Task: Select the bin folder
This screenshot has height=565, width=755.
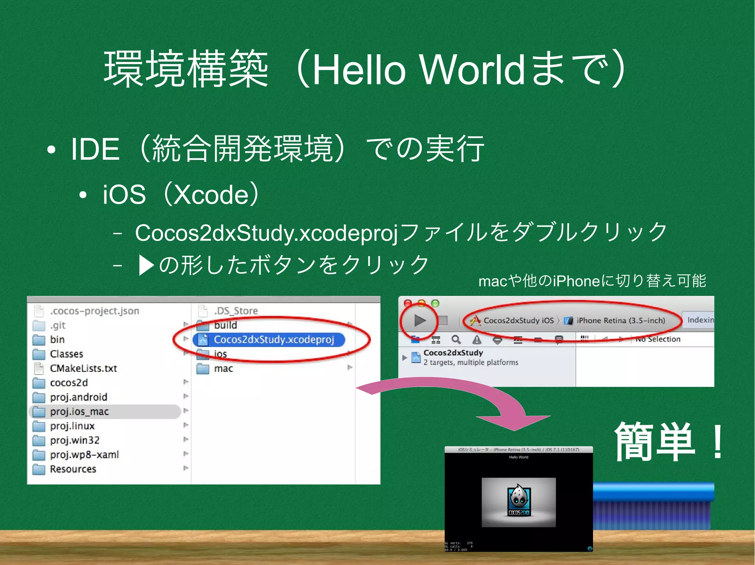Action: (57, 340)
